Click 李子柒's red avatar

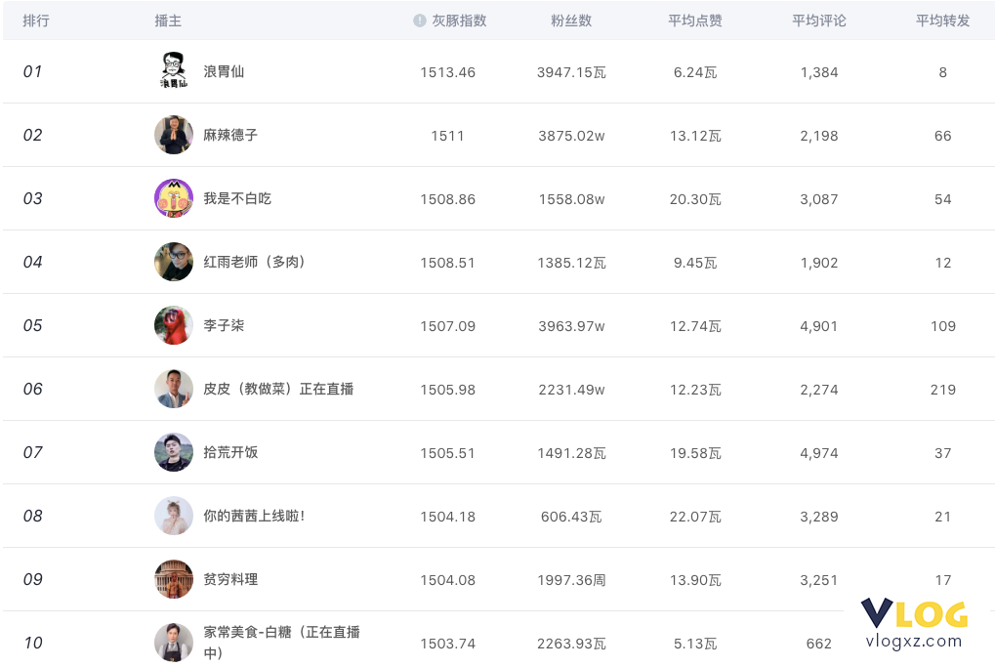coord(173,325)
